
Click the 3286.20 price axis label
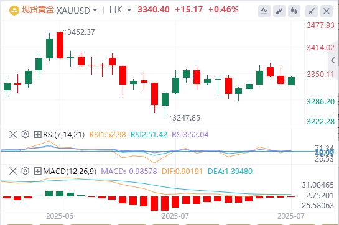320,101
